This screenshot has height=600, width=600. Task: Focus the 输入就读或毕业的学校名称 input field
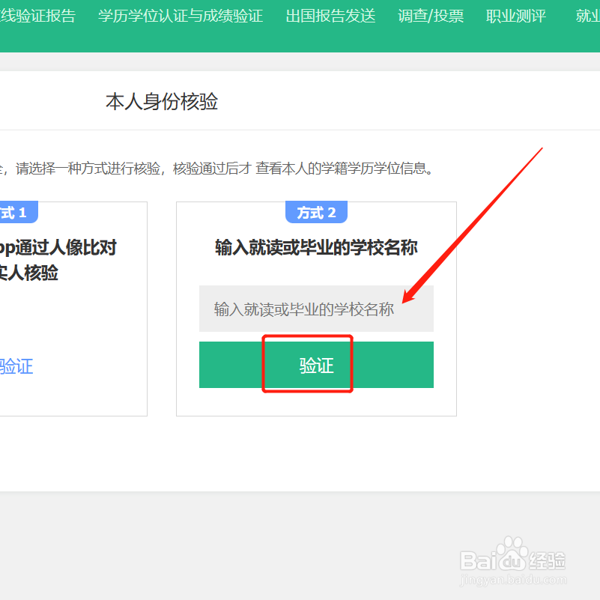(x=316, y=309)
